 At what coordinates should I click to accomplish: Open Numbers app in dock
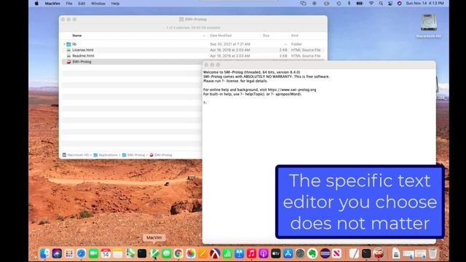point(227,253)
